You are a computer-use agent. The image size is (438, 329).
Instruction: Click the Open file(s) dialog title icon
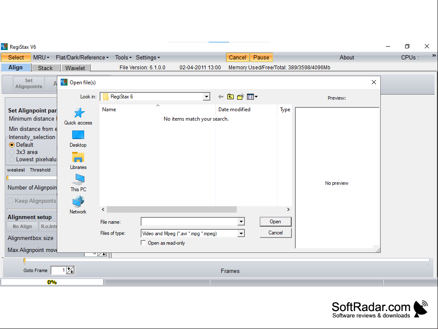(64, 82)
